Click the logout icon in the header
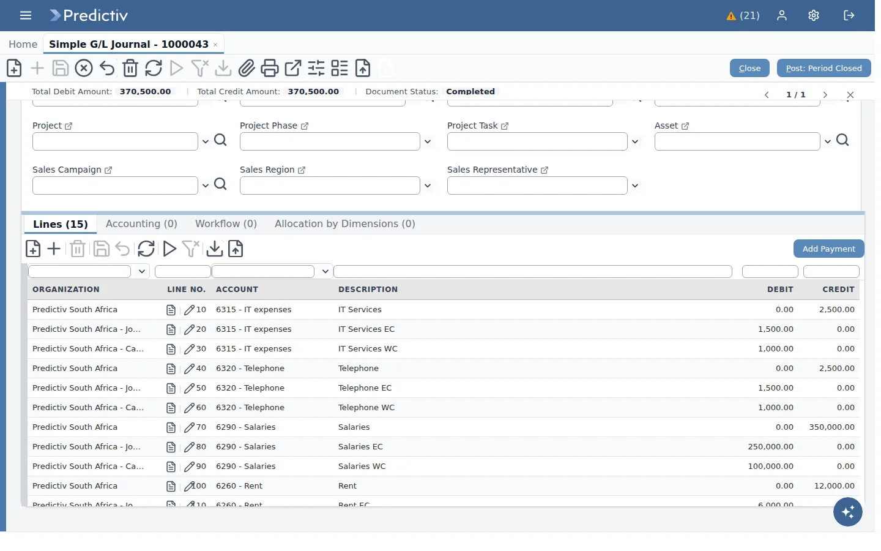This screenshot has height=551, width=881. point(849,15)
